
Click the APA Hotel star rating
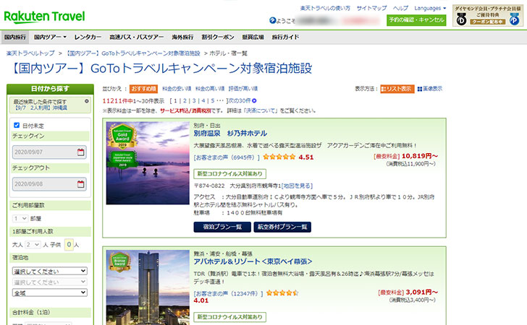click(x=282, y=292)
